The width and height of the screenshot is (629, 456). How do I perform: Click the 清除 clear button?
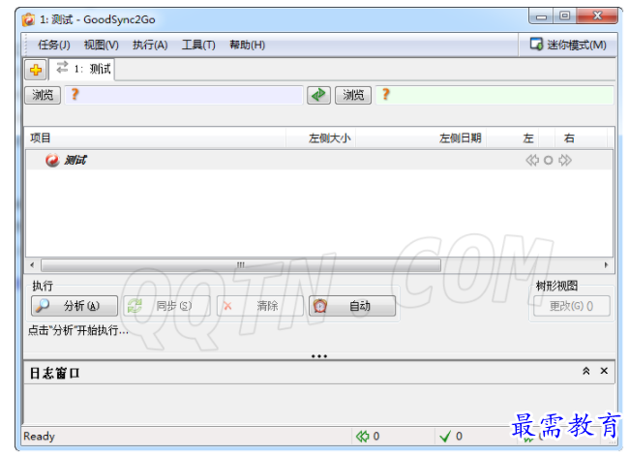pyautogui.click(x=260, y=306)
